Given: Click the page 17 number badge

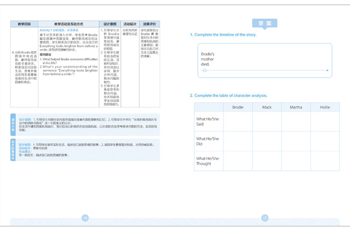Looking at the screenshot, I should (264, 218).
